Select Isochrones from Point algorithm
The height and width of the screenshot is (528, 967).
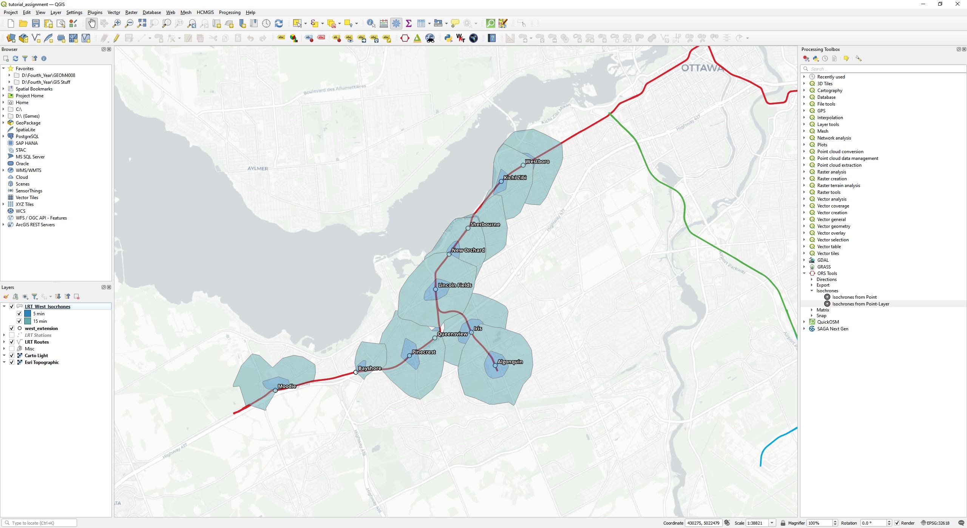[x=854, y=297]
